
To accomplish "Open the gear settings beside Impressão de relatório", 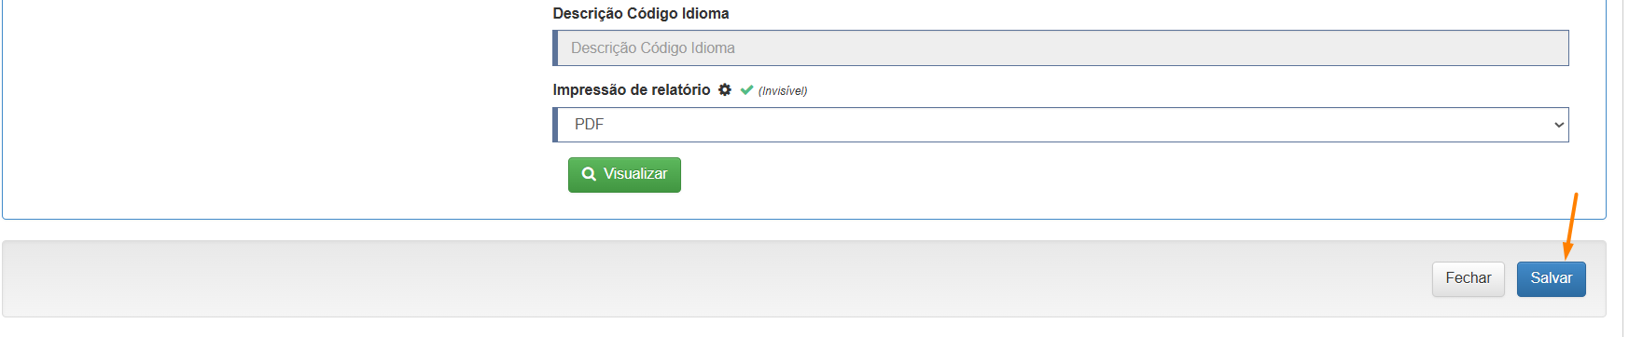I will (x=725, y=90).
